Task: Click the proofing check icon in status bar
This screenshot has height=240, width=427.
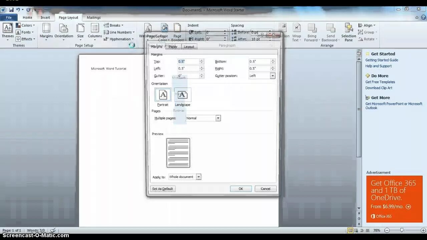Action: point(53,230)
